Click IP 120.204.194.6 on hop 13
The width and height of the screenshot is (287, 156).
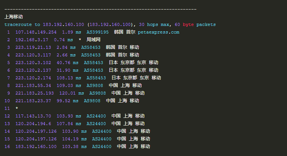(33, 124)
